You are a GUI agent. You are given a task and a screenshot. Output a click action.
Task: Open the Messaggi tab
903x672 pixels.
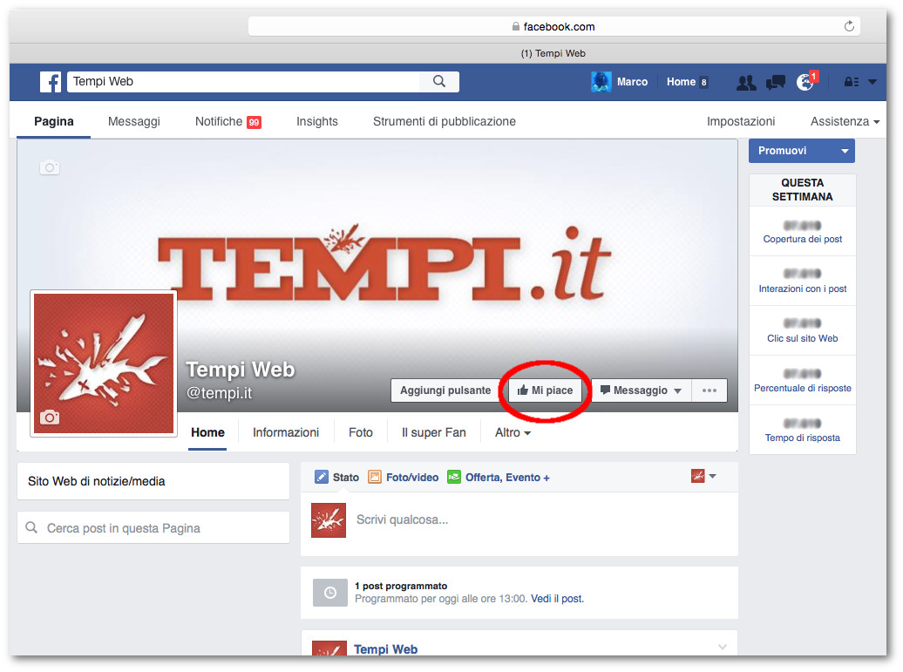pos(134,121)
